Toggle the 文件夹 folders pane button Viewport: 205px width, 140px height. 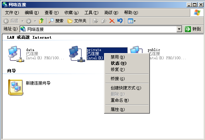coord(77,21)
